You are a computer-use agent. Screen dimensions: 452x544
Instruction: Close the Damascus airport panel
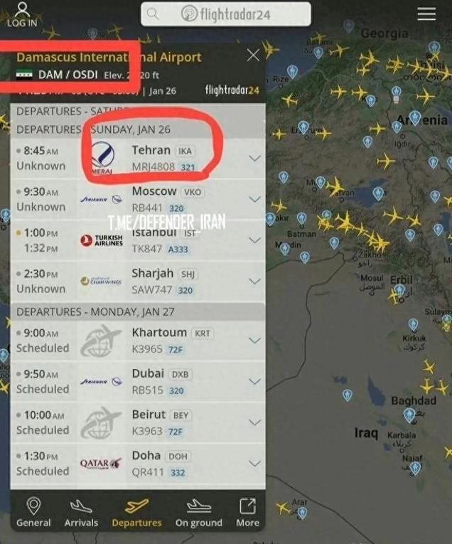pos(253,55)
